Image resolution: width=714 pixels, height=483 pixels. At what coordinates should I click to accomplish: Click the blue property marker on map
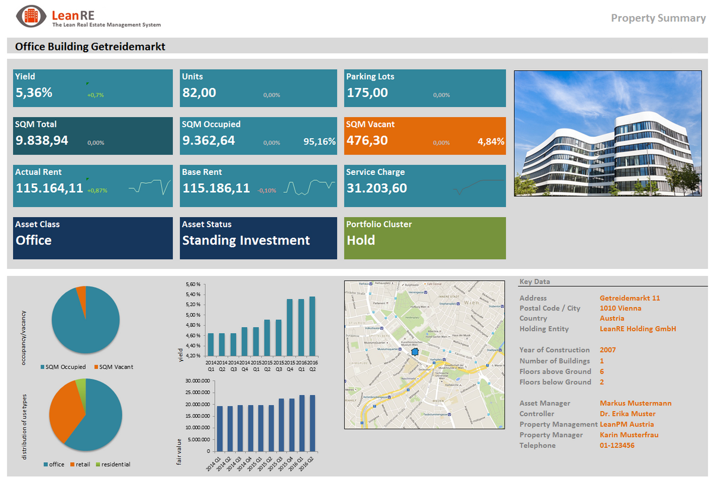[416, 353]
